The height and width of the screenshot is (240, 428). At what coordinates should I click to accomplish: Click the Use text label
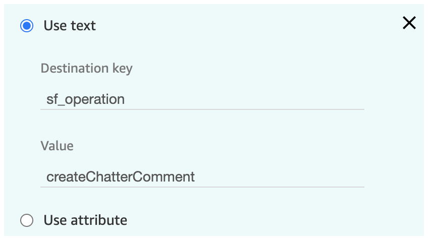click(70, 26)
